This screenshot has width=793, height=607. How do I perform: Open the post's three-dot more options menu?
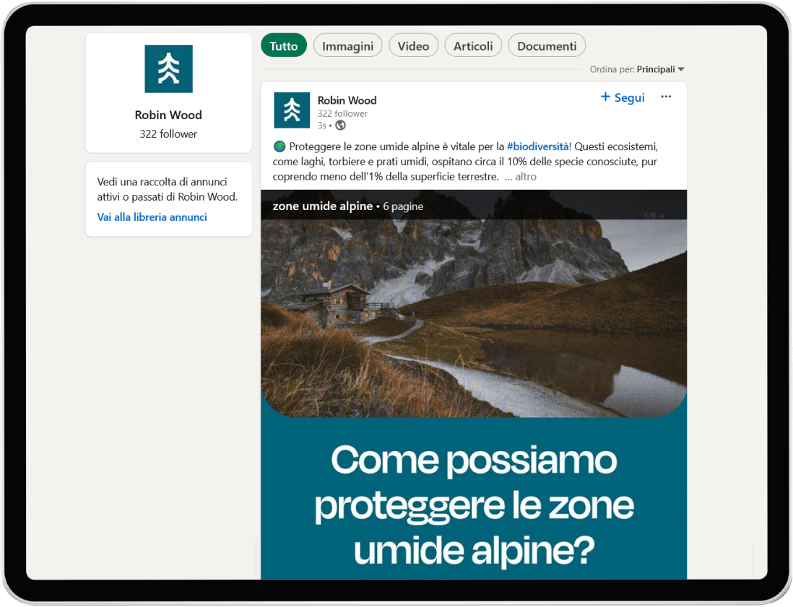click(x=666, y=97)
